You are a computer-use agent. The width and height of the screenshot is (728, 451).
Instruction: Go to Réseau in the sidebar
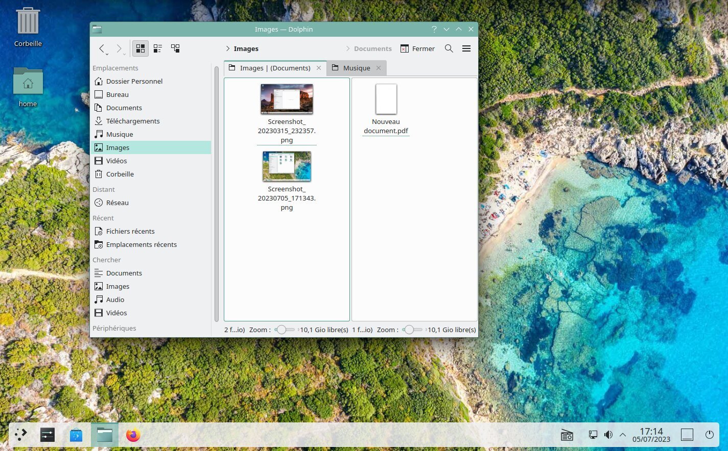pos(118,203)
